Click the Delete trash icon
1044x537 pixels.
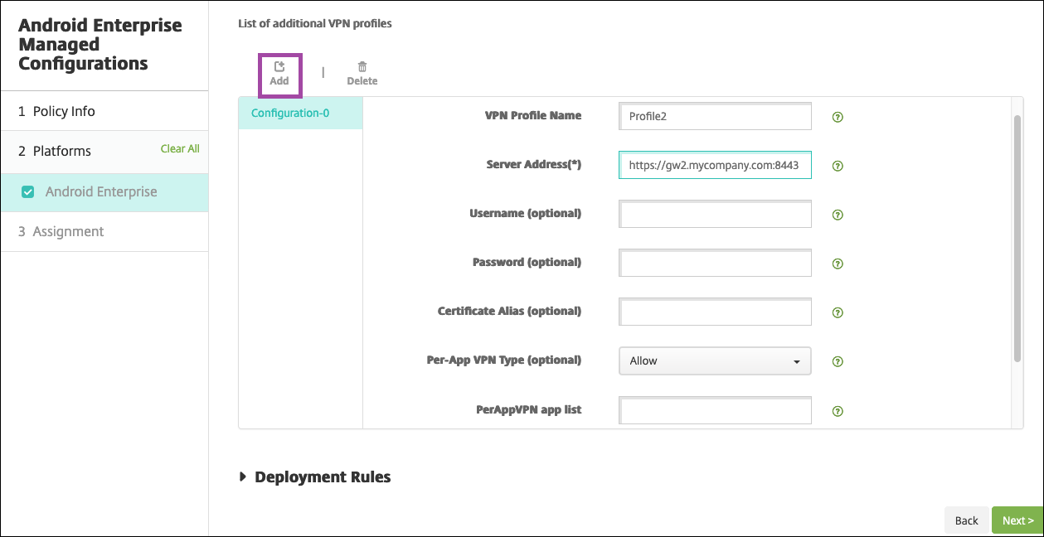click(362, 67)
